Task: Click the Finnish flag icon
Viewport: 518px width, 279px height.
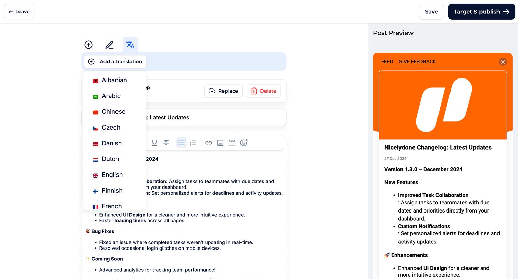Action: click(96, 191)
